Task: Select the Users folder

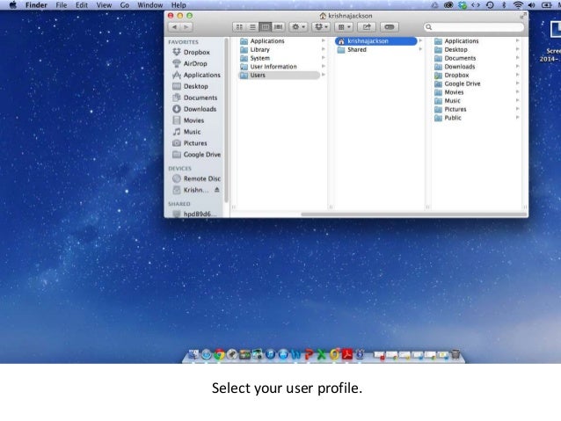Action: coord(279,75)
